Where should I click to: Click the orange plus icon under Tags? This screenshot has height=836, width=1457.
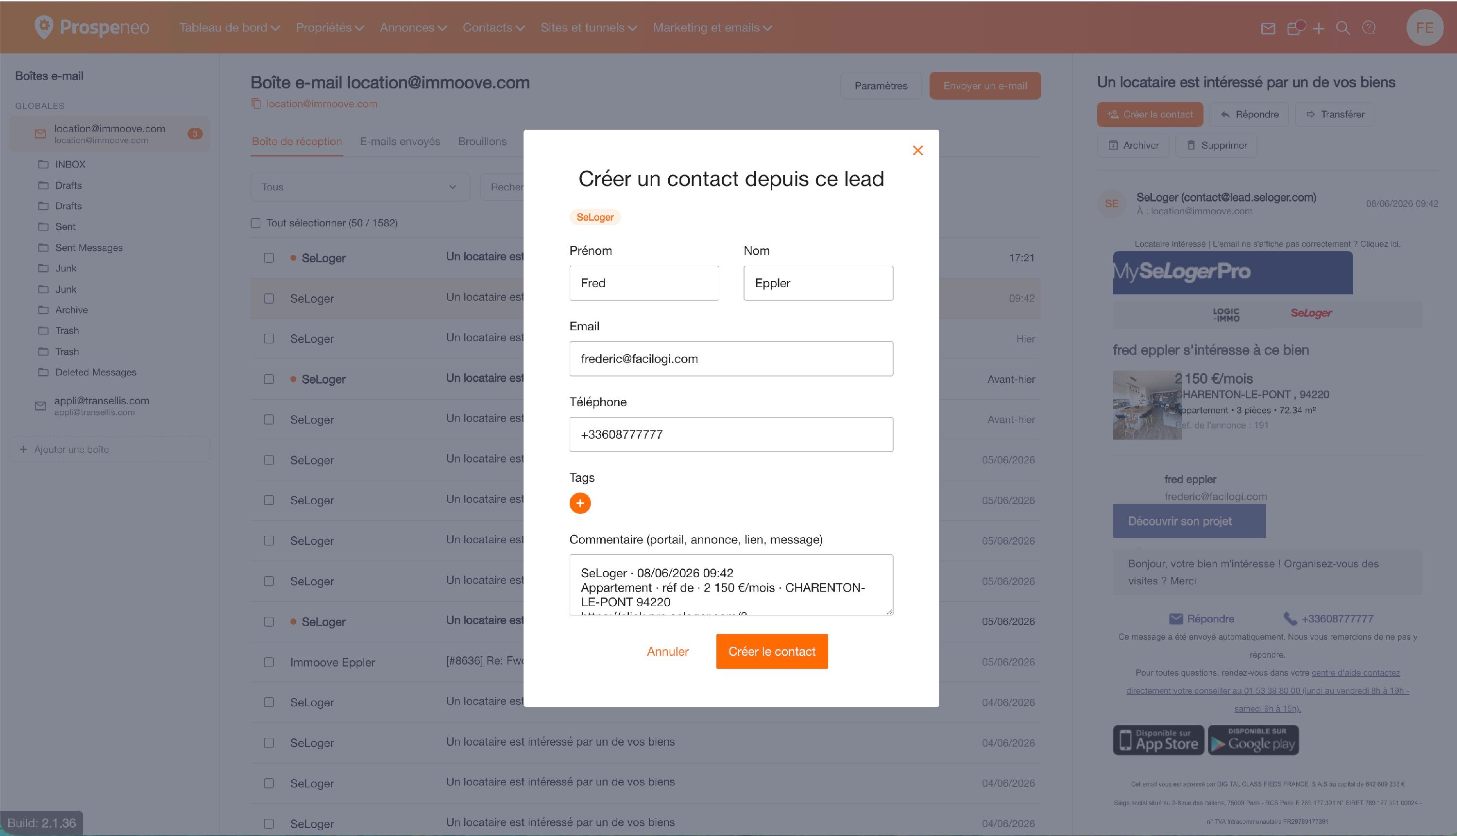tap(580, 503)
